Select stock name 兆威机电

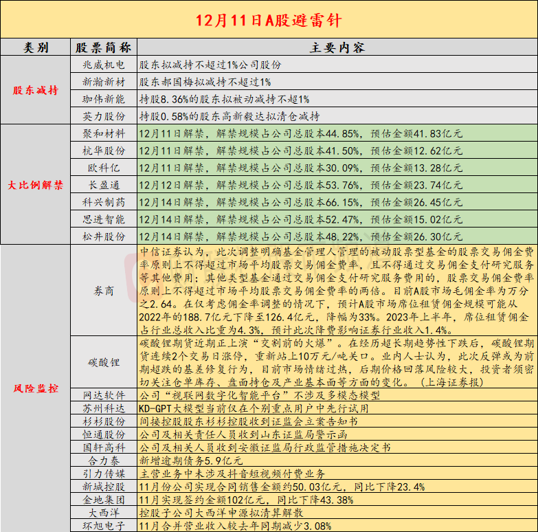(104, 65)
